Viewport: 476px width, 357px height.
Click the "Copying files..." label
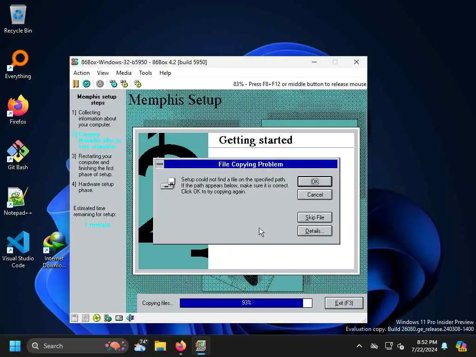pyautogui.click(x=158, y=303)
